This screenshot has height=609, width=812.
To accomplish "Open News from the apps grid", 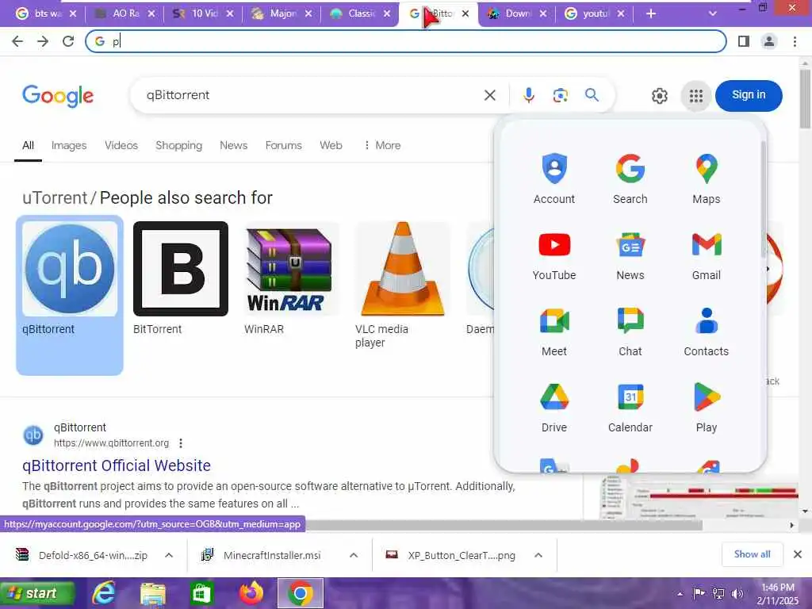I will pos(630,255).
